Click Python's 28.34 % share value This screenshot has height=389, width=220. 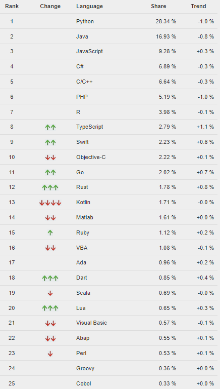tap(166, 21)
